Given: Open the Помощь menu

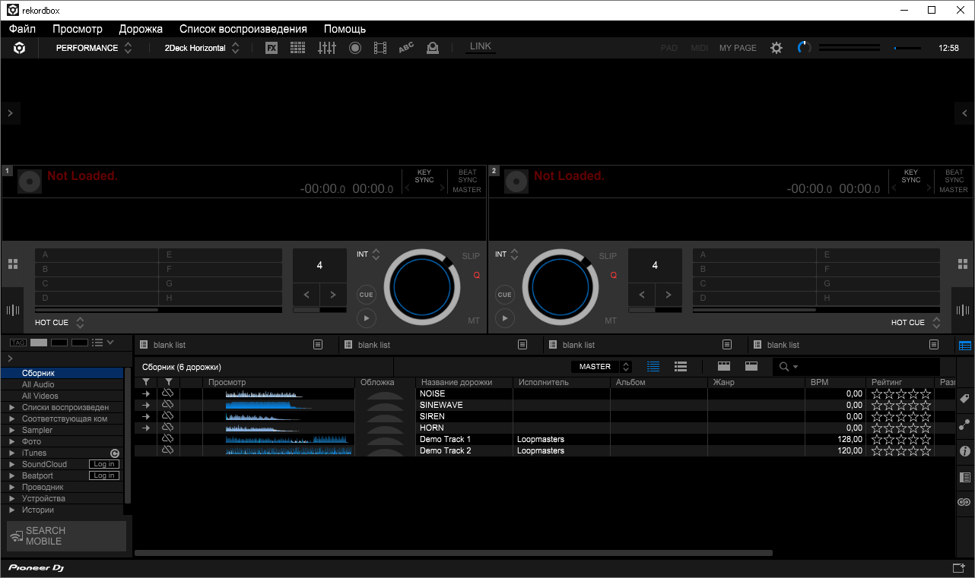Looking at the screenshot, I should click(345, 29).
